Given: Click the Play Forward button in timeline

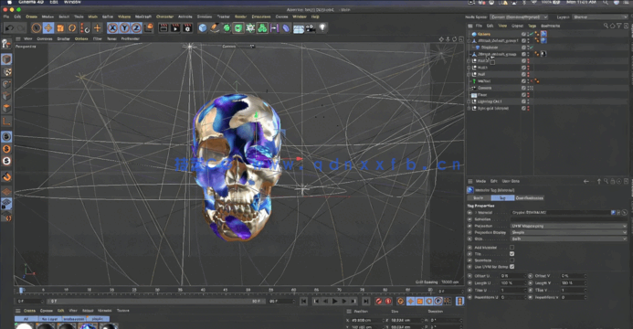Looking at the screenshot, I should 334,302.
